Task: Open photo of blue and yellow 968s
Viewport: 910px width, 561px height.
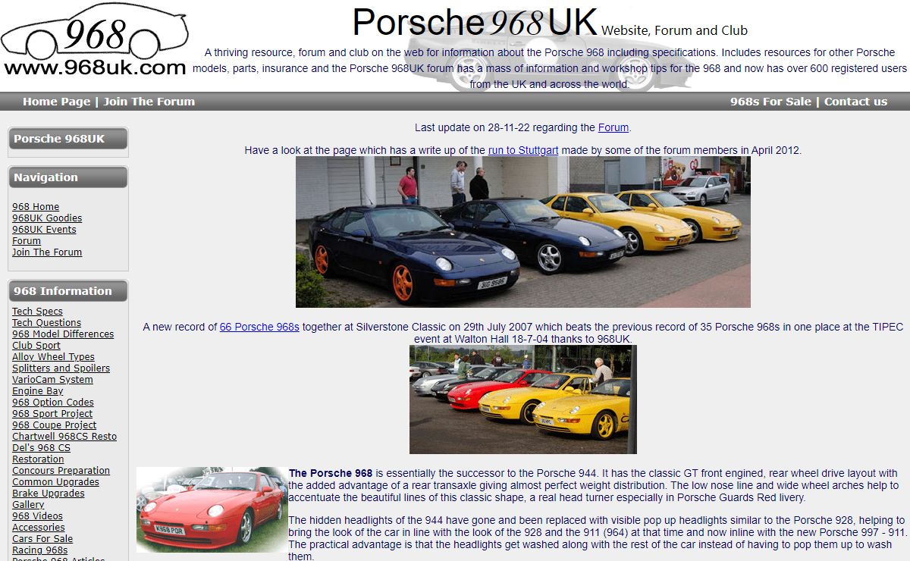Action: point(522,231)
